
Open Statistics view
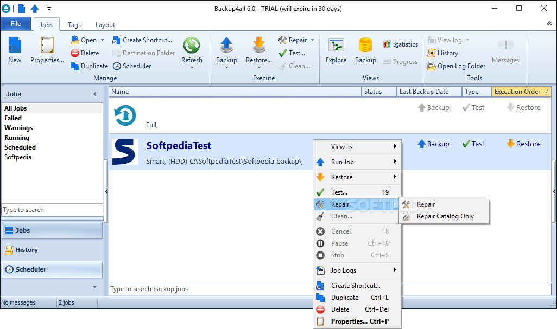(x=400, y=44)
